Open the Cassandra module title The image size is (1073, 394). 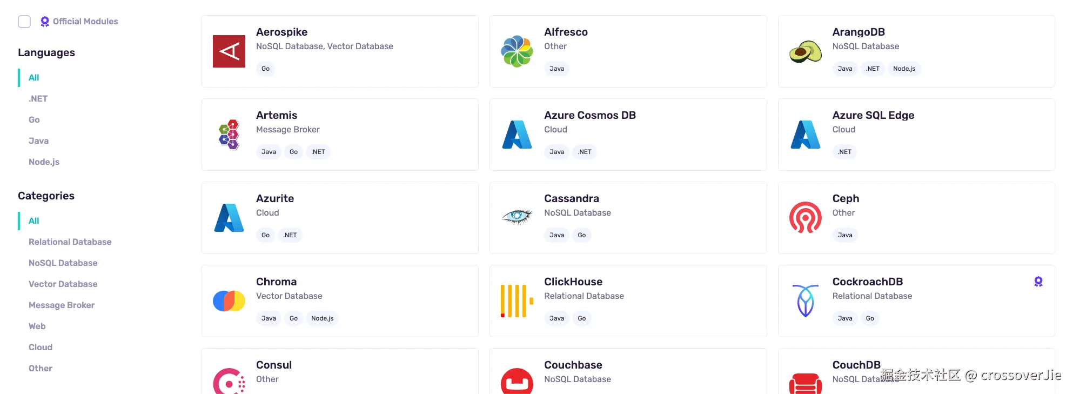coord(572,198)
